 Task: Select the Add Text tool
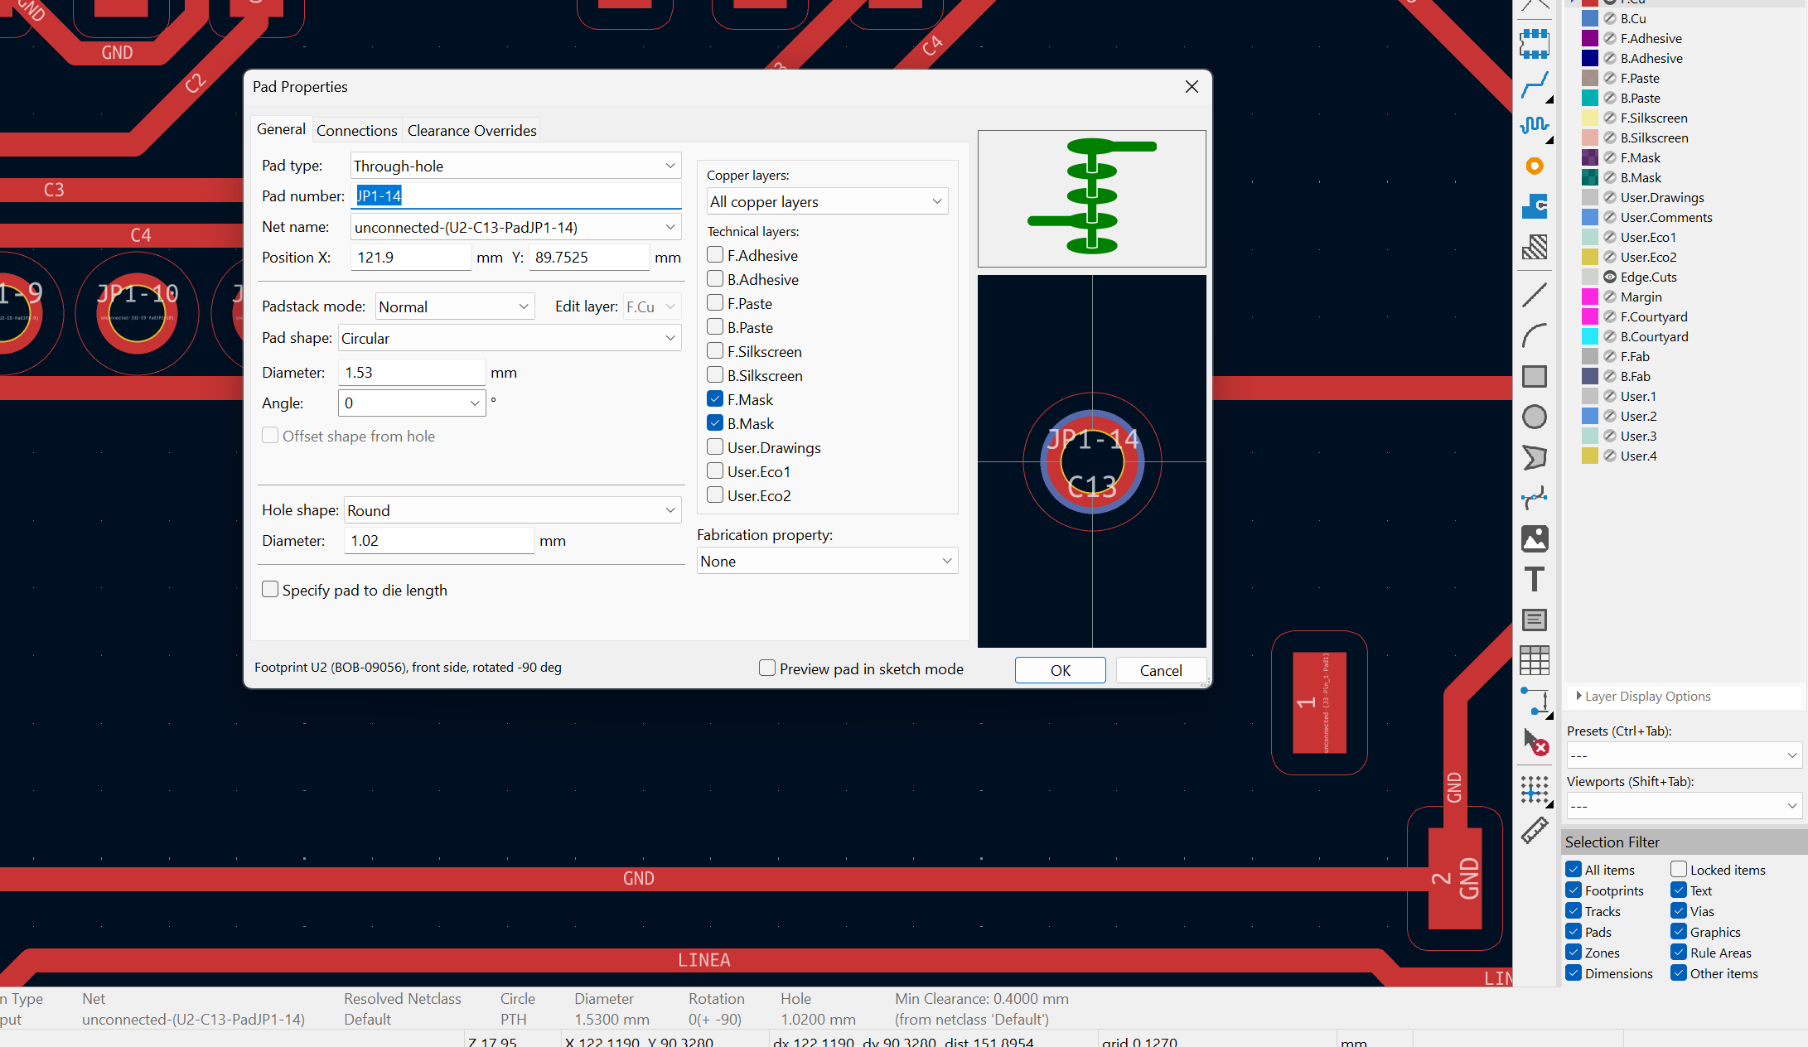(1535, 579)
